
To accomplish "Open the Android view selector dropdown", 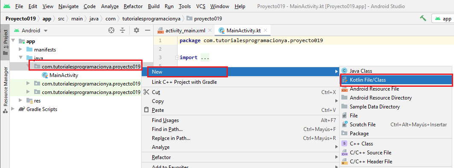I will [x=31, y=30].
